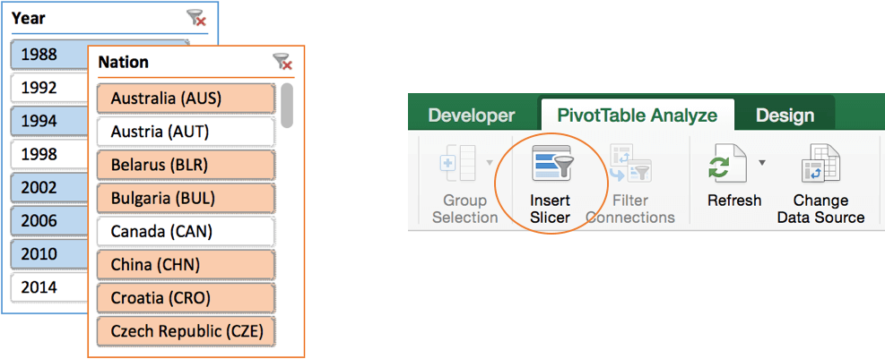Clear filter on the Year slicer
The height and width of the screenshot is (359, 885).
coord(195,17)
